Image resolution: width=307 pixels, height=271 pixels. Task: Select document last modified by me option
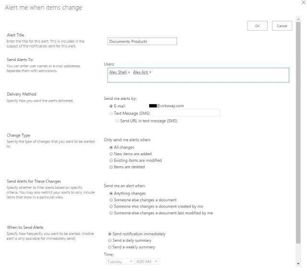coord(111,213)
